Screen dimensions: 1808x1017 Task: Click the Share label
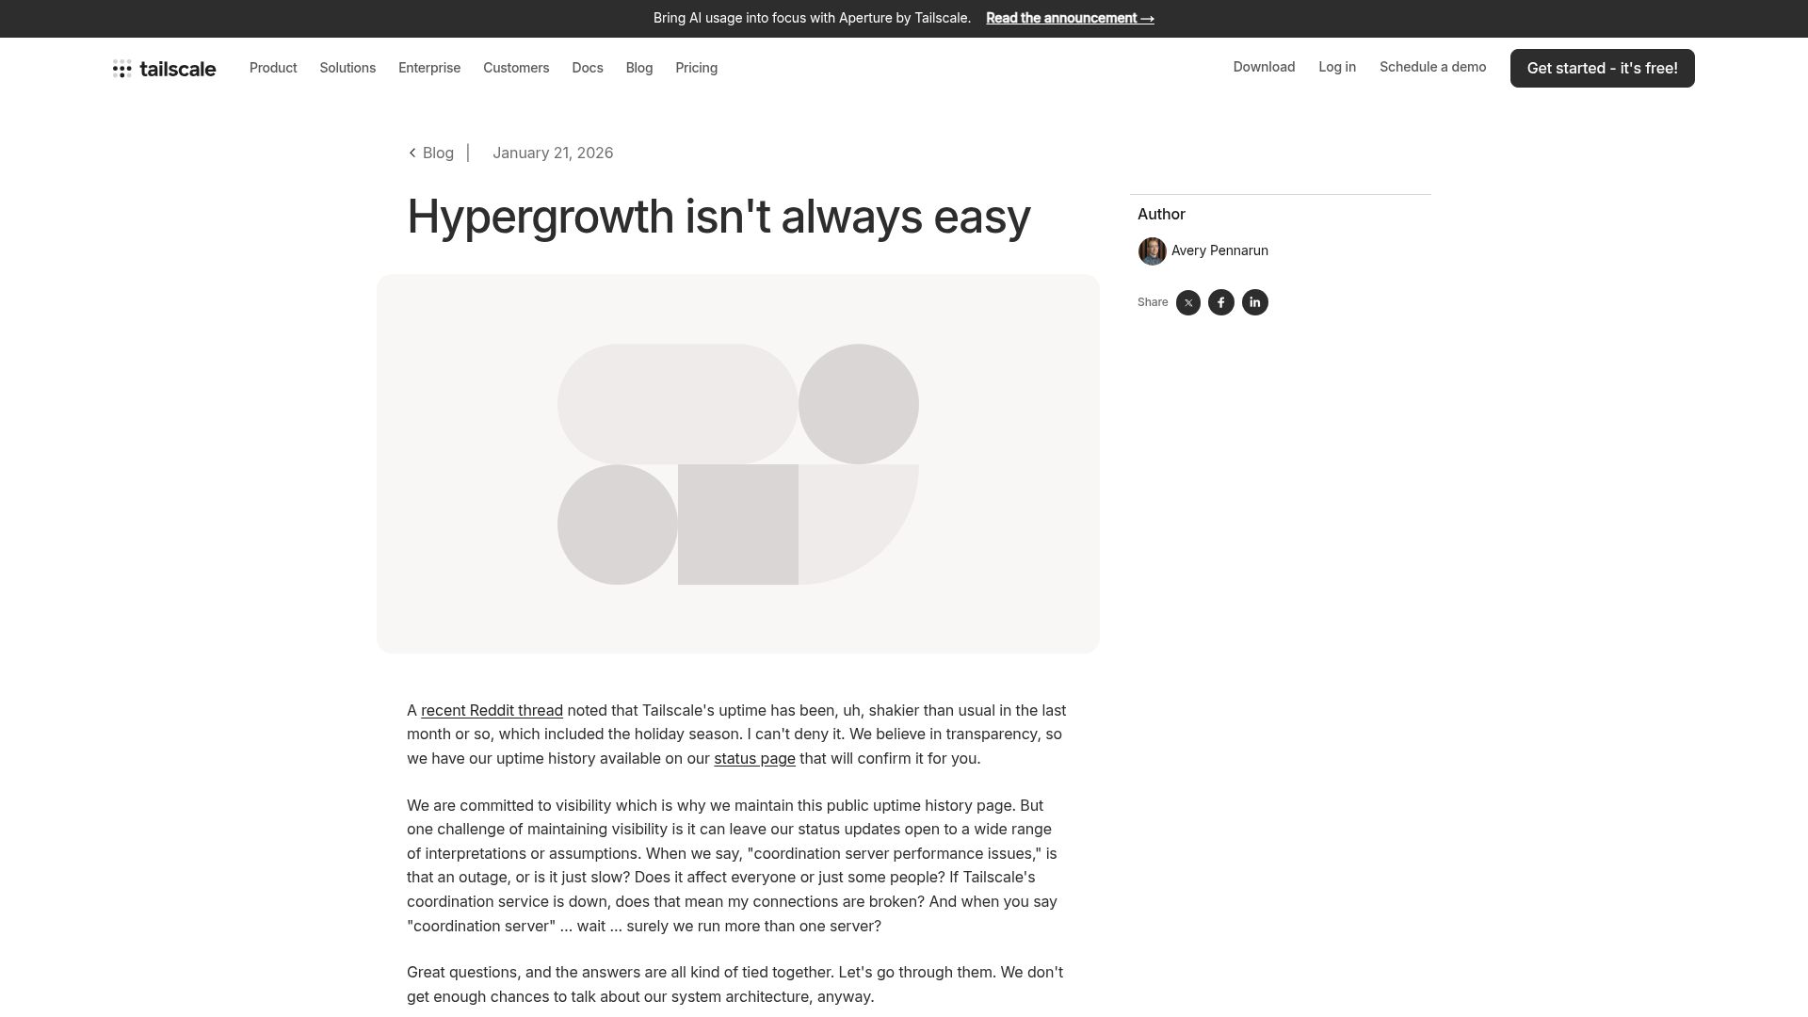point(1153,302)
